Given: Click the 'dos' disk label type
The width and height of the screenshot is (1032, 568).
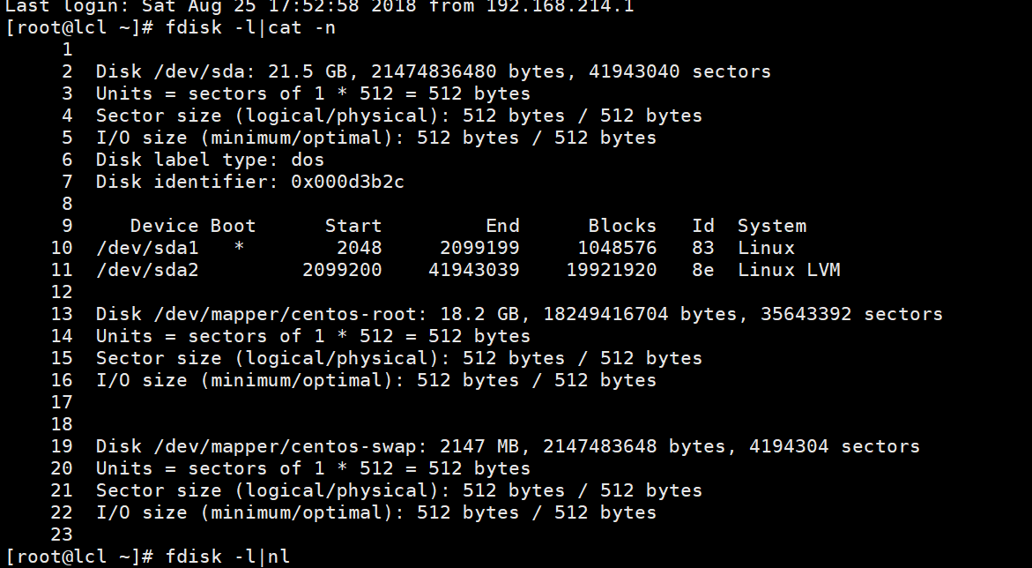Looking at the screenshot, I should coord(308,160).
